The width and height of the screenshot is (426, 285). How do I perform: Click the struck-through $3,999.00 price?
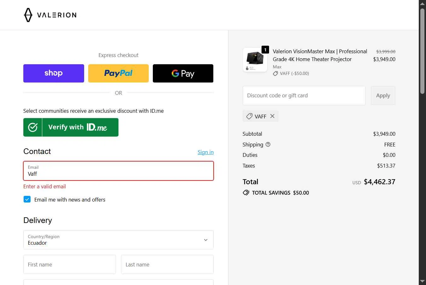[x=386, y=51]
